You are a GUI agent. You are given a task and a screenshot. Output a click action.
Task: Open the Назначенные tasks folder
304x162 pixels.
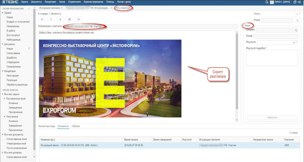coord(13,26)
